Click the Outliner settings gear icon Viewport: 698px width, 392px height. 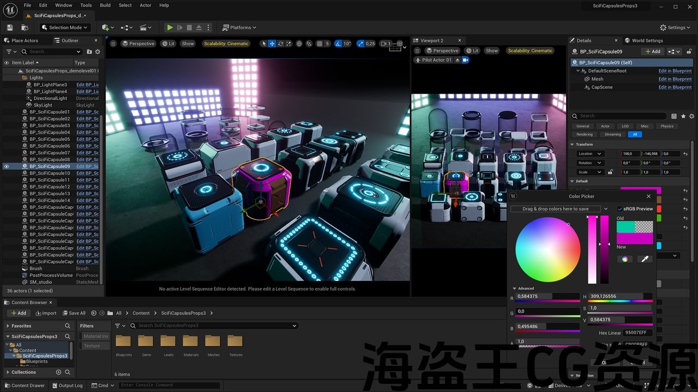[98, 52]
